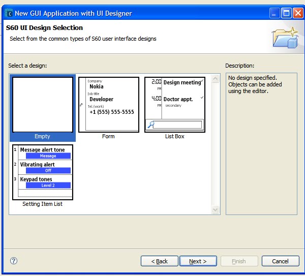This screenshot has height=276, width=305.
Task: Maximize the wizard window
Action: 286,13
